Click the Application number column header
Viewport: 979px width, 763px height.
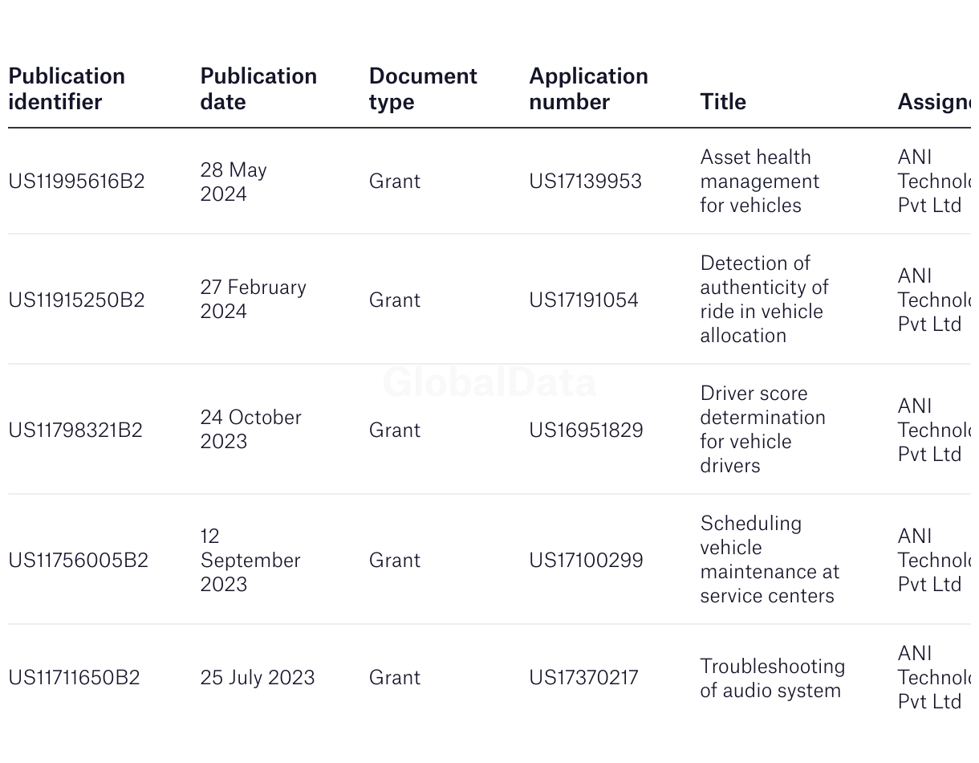click(588, 89)
